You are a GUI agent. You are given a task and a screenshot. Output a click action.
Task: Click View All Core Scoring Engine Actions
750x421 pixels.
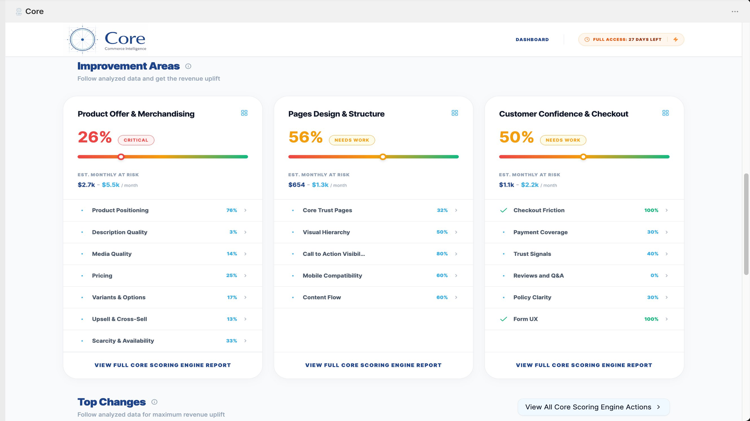click(593, 407)
